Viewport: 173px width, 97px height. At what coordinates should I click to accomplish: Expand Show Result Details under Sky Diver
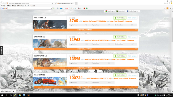[x=86, y=49]
